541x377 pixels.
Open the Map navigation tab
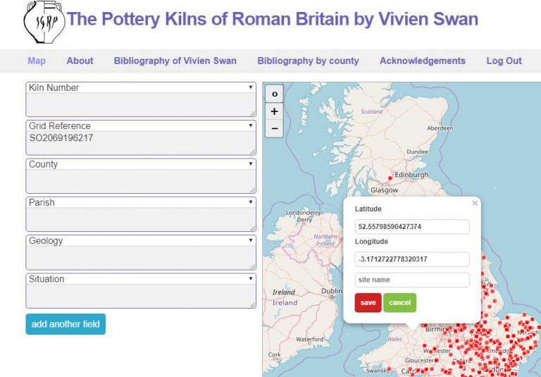coord(37,61)
